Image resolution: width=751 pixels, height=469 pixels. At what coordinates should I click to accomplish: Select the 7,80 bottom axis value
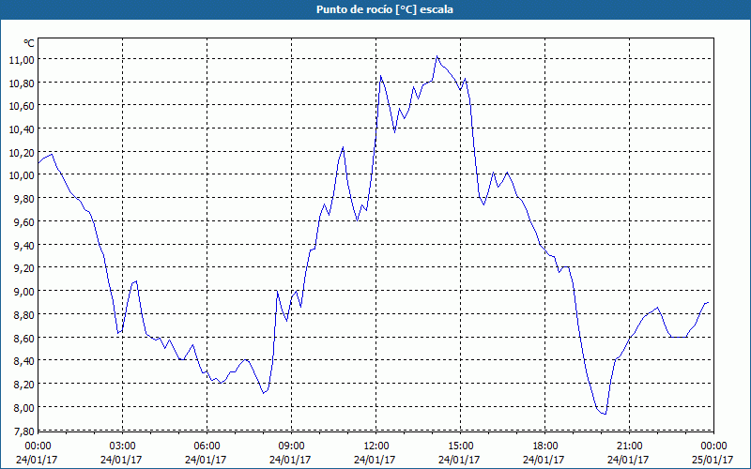point(23,431)
